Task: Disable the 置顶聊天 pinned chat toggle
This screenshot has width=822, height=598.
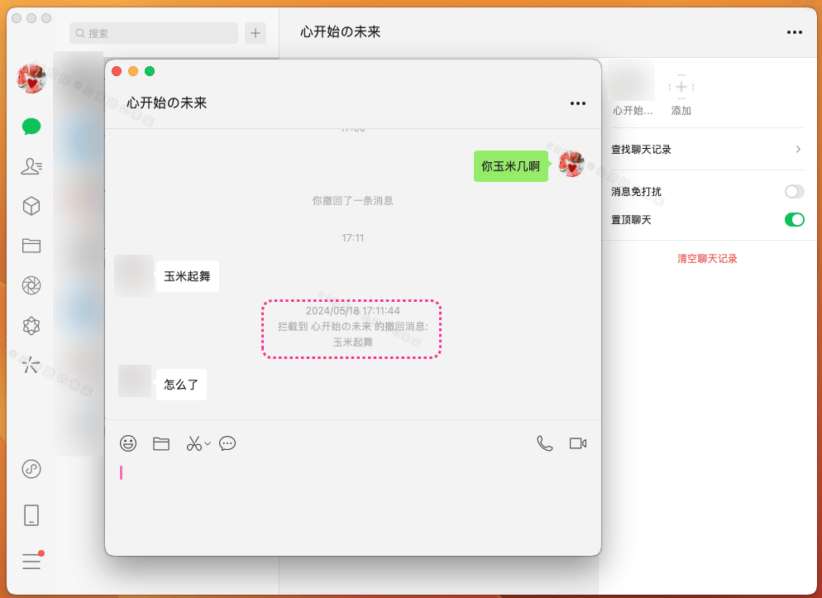Action: 794,219
